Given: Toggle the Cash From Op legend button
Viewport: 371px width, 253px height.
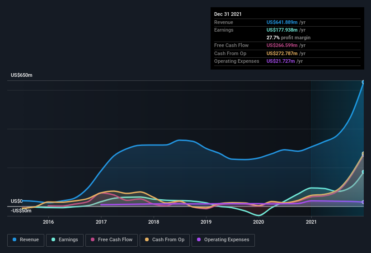Looking at the screenshot, I should coord(164,240).
